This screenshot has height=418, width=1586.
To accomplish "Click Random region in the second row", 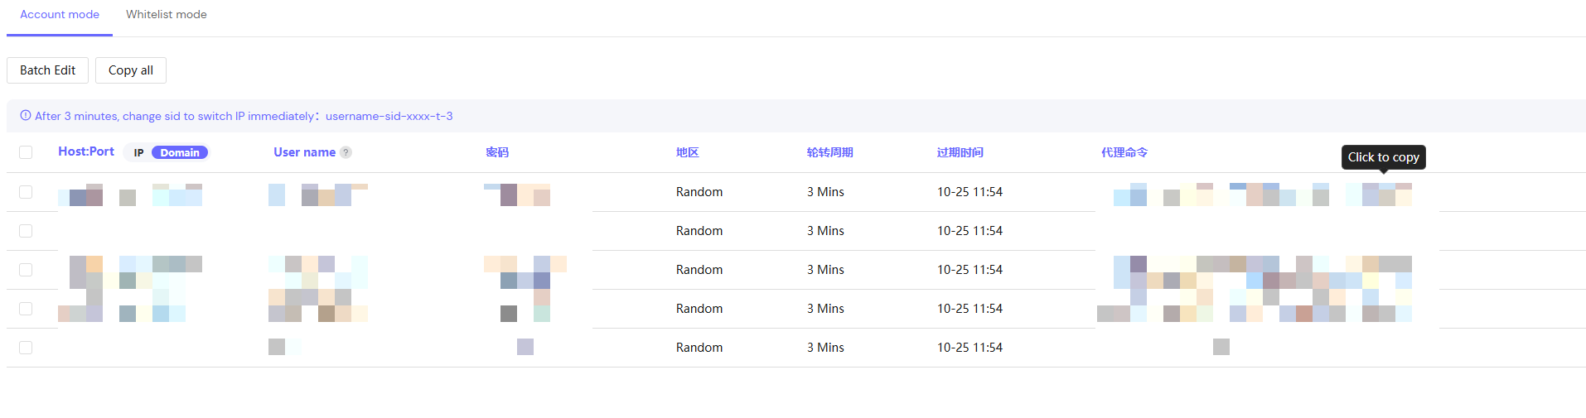I will click(x=699, y=231).
